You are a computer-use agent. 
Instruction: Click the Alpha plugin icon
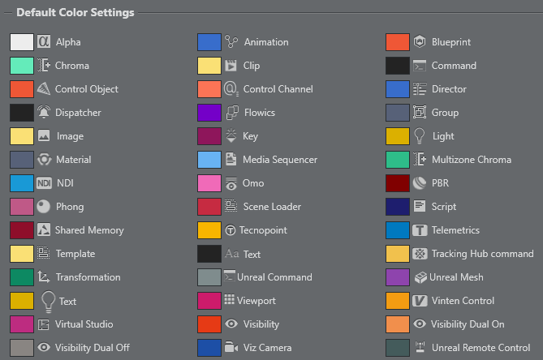[44, 42]
